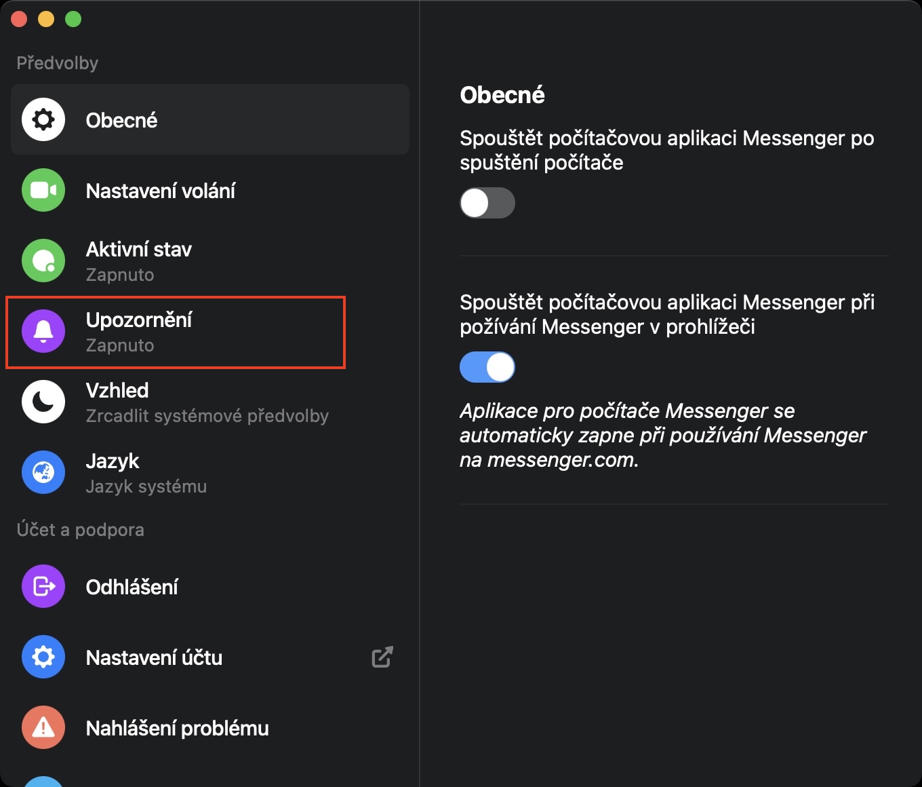Select the Obecné preferences item

122,121
